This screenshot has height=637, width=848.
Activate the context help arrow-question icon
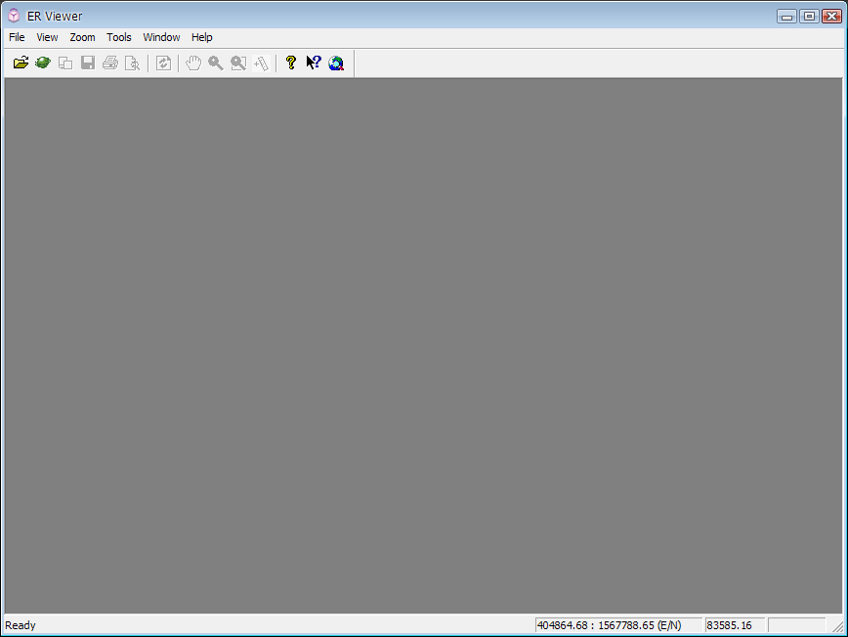click(x=314, y=63)
